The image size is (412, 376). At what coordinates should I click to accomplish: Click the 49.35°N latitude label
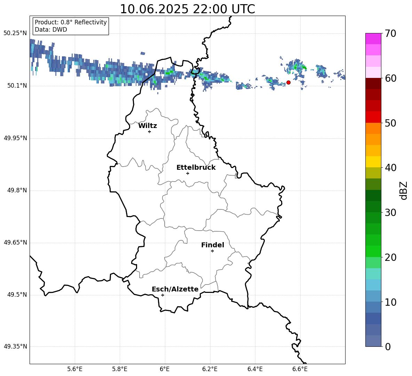(x=15, y=346)
